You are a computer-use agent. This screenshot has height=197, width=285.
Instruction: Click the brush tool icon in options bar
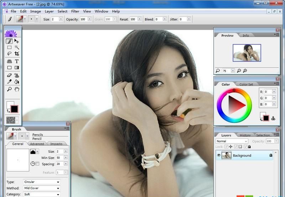[x=10, y=19]
